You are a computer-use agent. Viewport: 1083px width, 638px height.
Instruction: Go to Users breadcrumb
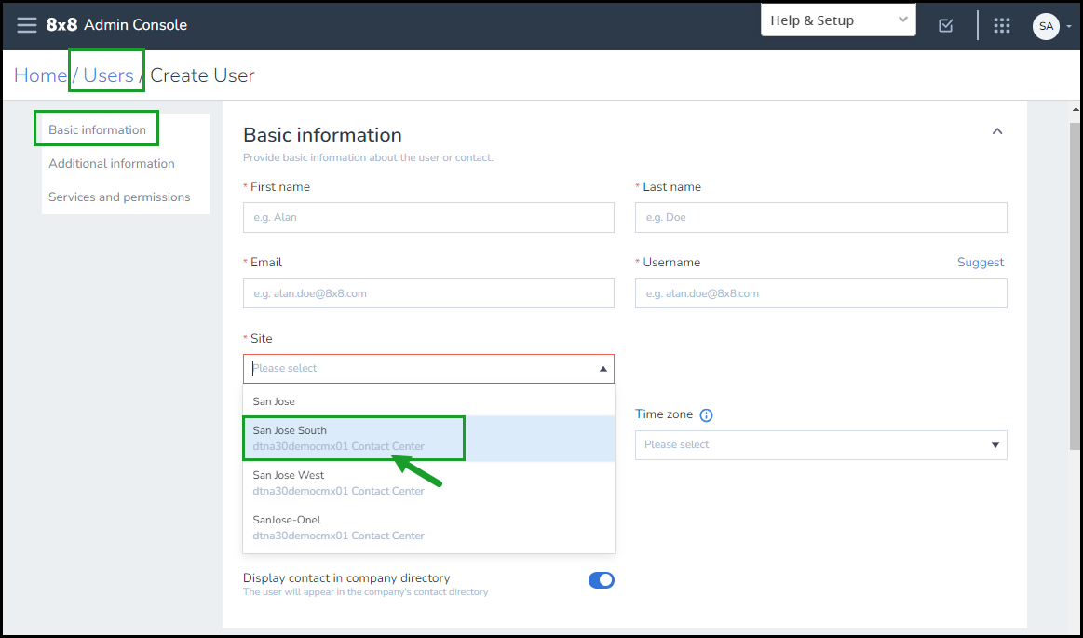click(x=108, y=75)
